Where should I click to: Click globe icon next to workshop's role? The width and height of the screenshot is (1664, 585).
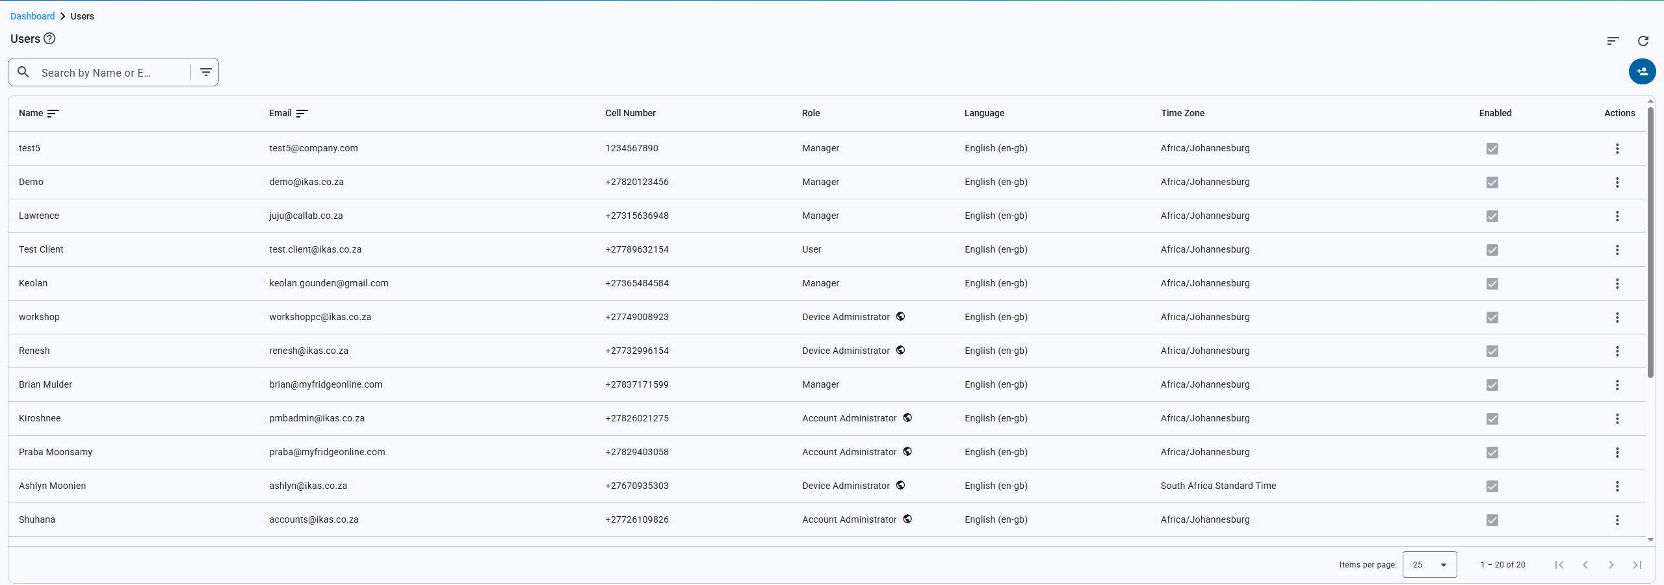tap(900, 316)
